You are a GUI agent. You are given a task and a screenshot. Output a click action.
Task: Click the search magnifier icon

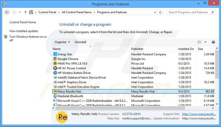(213, 12)
